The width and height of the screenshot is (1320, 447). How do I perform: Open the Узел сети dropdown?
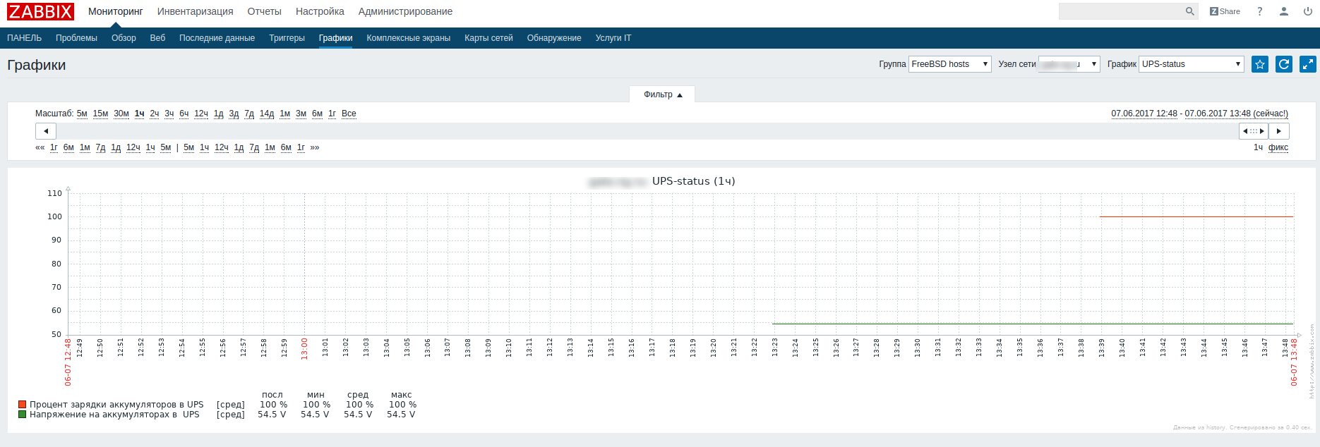pyautogui.click(x=1069, y=64)
